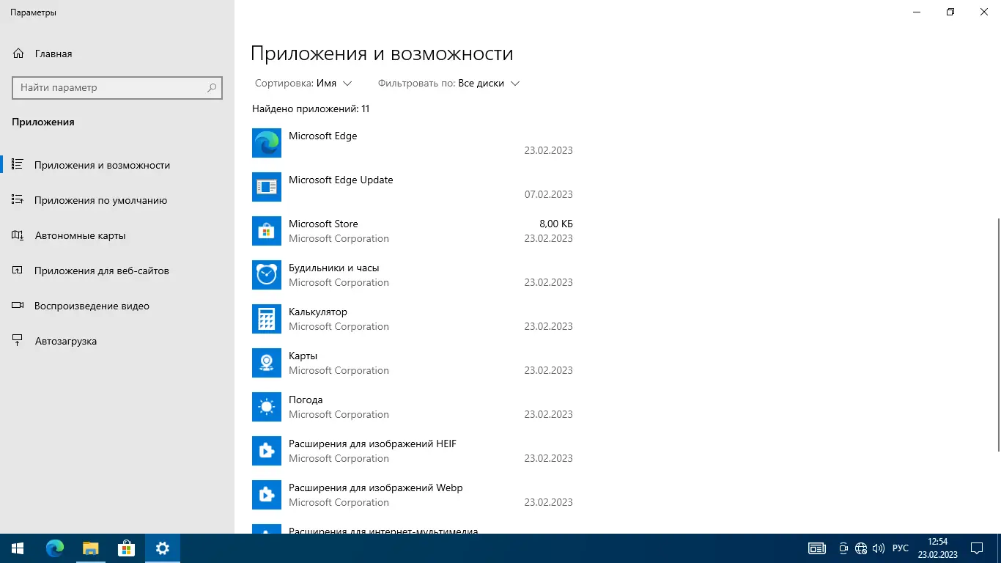
Task: Click the 8,00 КБ size value
Action: tap(556, 224)
